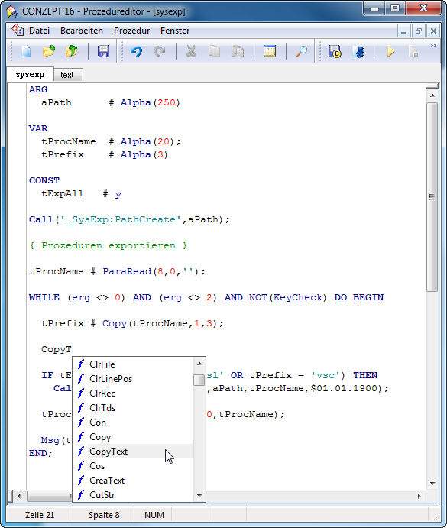Viewport: 447px width, 528px height.
Task: Click autocomplete list scroll up arrow
Action: click(199, 364)
